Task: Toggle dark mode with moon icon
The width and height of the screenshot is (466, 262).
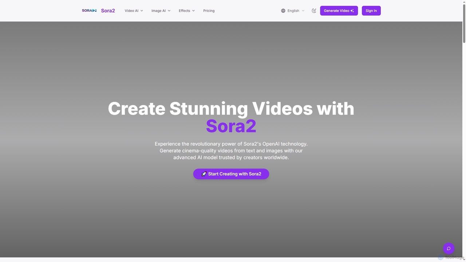Action: coord(314,11)
